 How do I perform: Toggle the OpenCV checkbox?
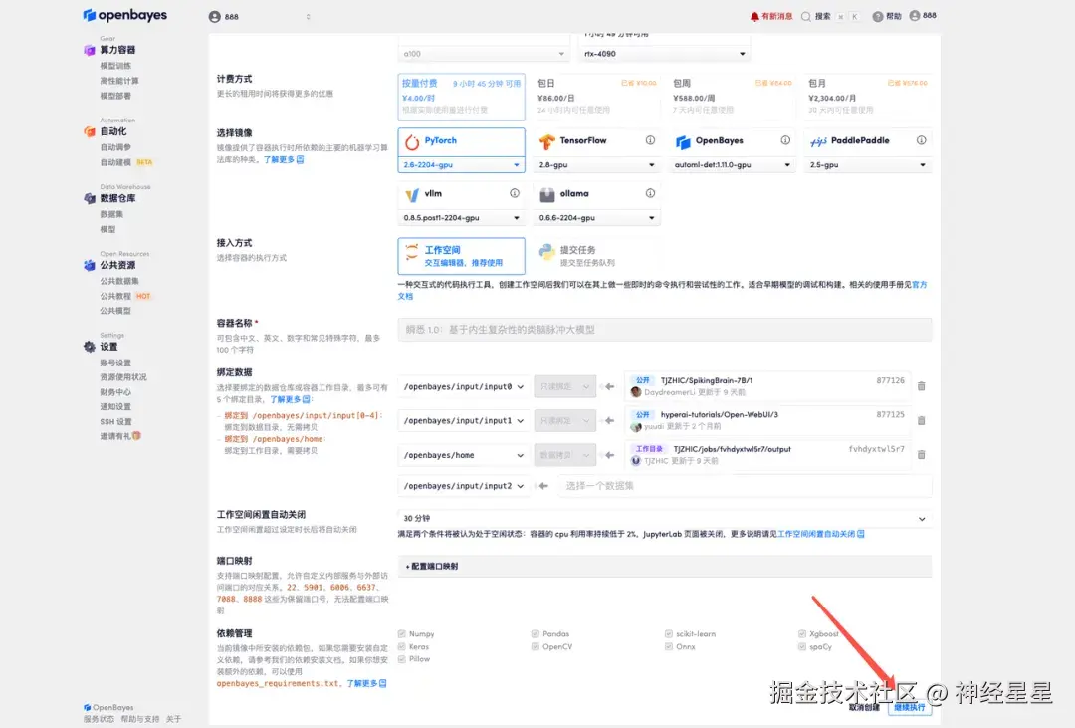[536, 647]
